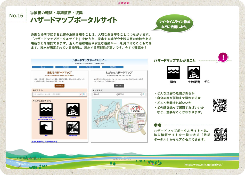
Task: Click the 使い方 blue menu button
Action: [43, 67]
